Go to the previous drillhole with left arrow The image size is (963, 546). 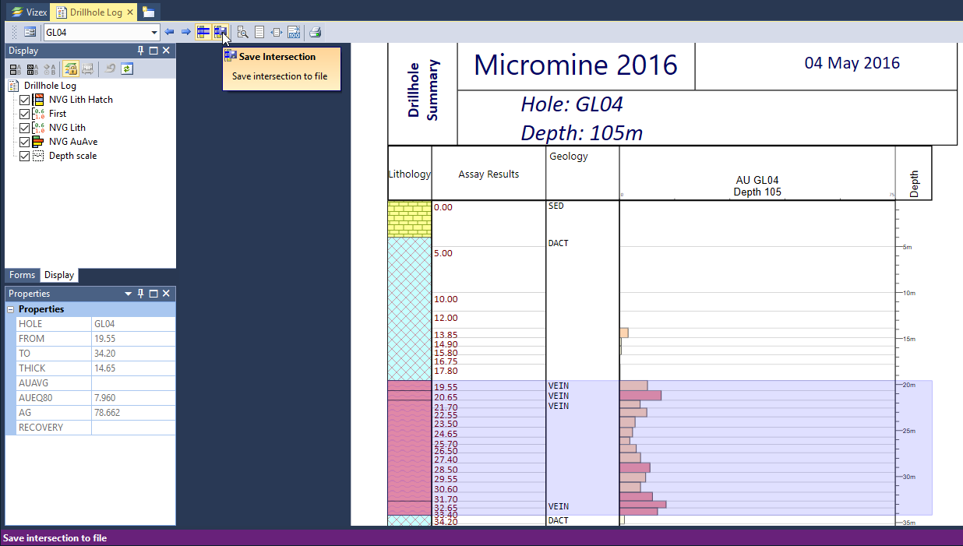click(169, 32)
